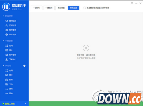Switch to 一键越狱 tab
The height and width of the screenshot is (106, 143).
tap(49, 8)
